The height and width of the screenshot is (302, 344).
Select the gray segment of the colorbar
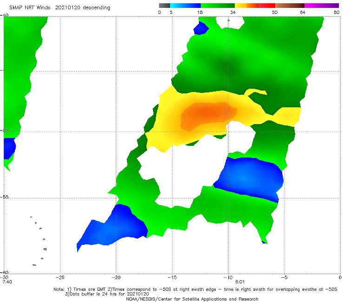(164, 6)
